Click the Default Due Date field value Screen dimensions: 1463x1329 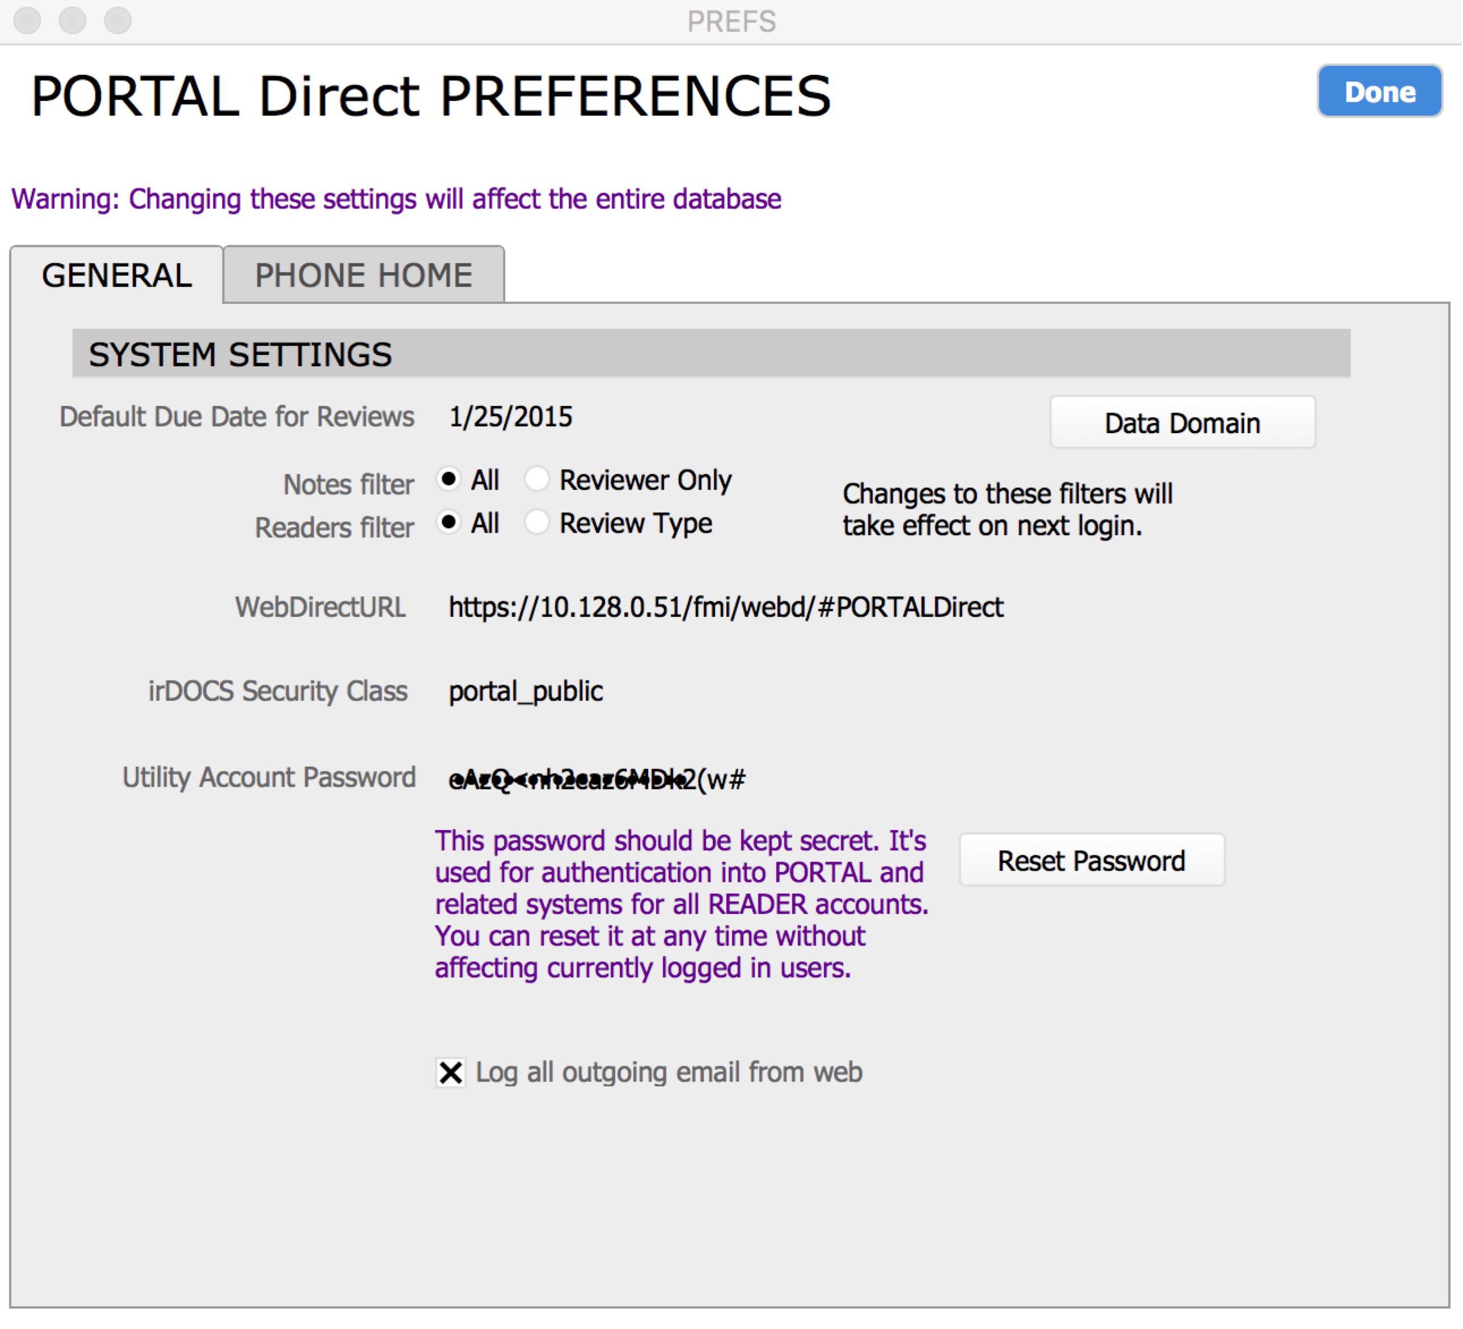pos(511,417)
